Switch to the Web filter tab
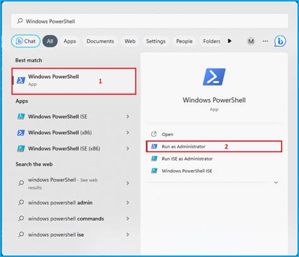This screenshot has height=257, width=299. [x=130, y=41]
